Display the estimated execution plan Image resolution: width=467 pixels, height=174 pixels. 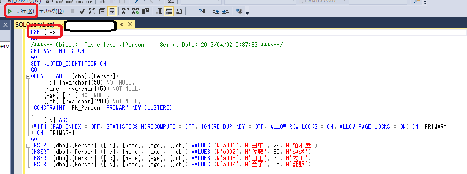92,11
